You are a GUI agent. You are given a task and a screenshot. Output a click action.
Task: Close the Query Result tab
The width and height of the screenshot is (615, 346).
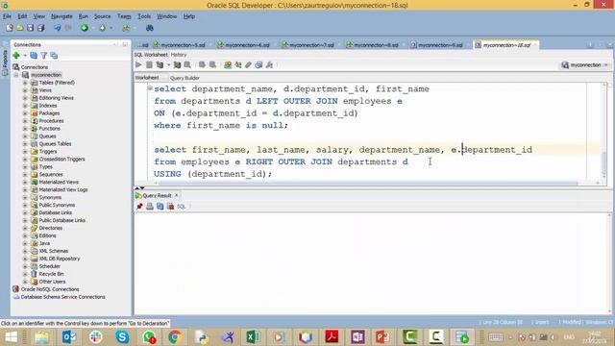click(177, 195)
